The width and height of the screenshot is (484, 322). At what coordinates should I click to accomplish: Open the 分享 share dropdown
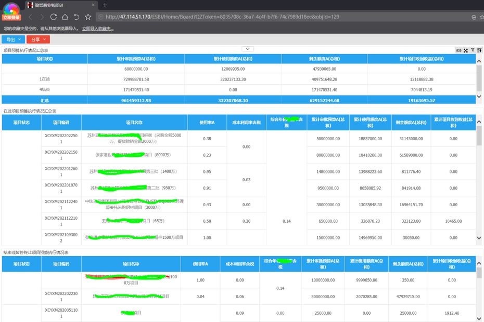tap(38, 39)
